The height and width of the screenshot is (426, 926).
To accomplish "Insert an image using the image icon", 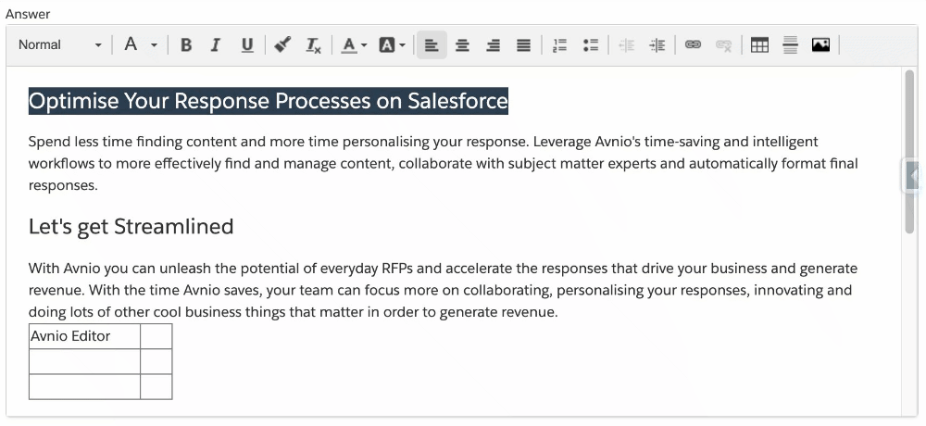I will pyautogui.click(x=820, y=44).
